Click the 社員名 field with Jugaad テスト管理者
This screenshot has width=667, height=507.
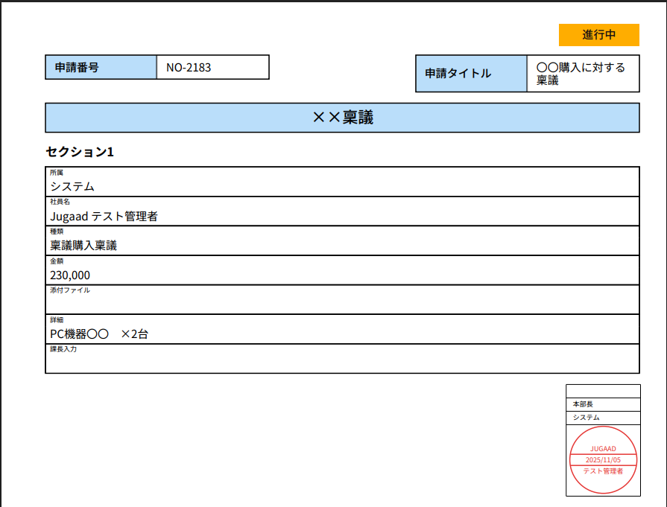click(342, 211)
